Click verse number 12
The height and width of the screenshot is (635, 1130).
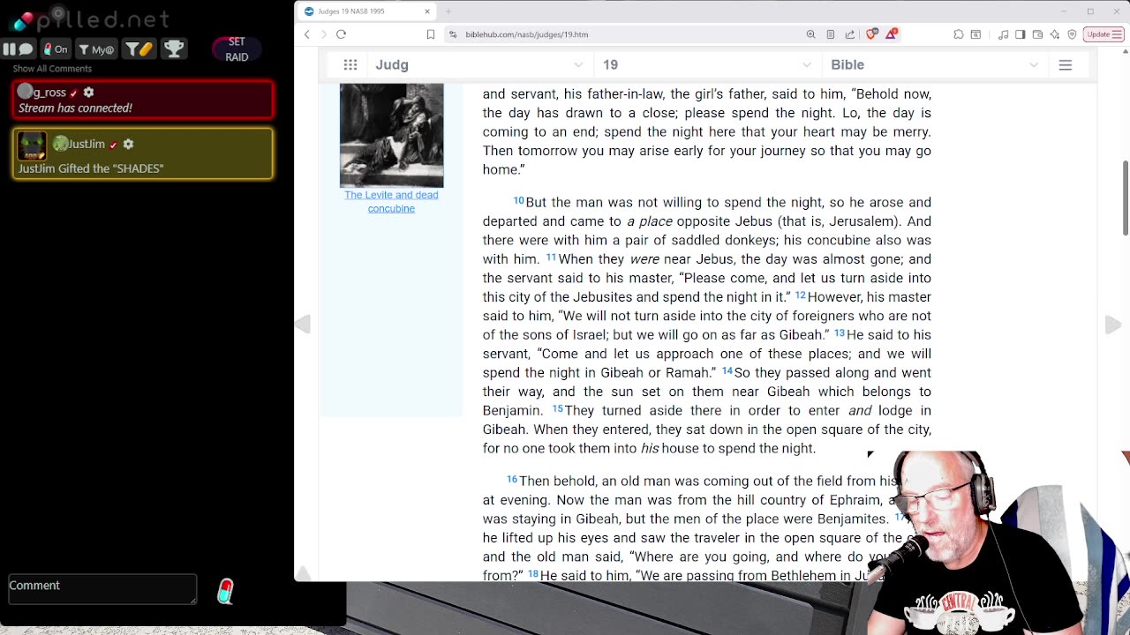(801, 295)
